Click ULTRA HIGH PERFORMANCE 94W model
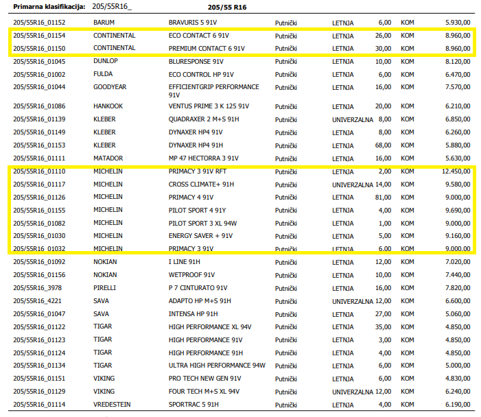 pos(217,365)
